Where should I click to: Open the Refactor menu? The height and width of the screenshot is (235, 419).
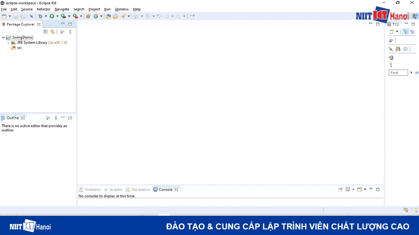pos(43,9)
